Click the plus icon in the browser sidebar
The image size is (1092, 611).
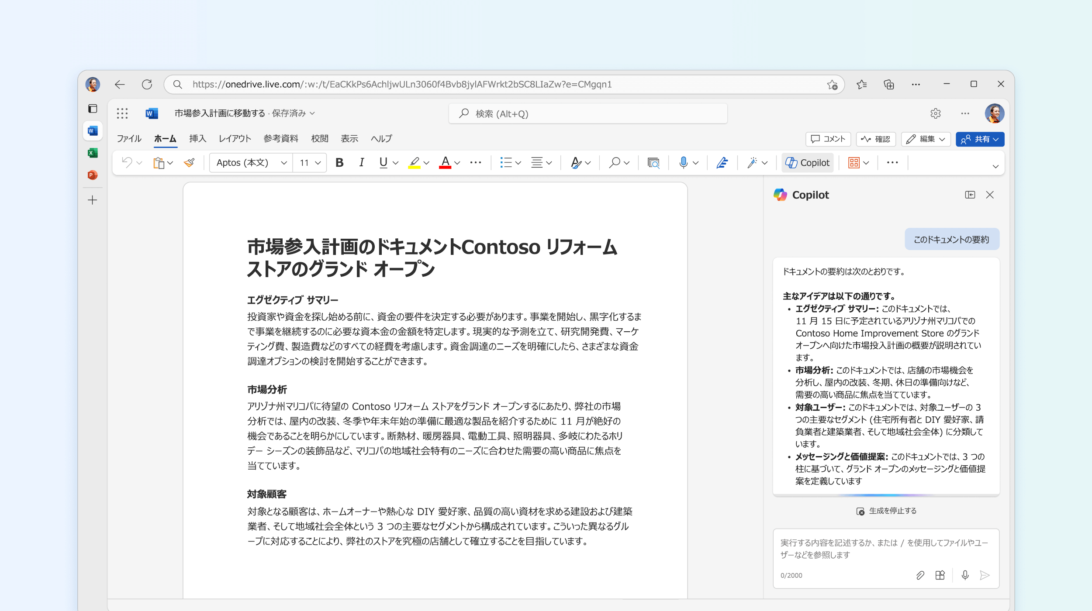pyautogui.click(x=93, y=200)
